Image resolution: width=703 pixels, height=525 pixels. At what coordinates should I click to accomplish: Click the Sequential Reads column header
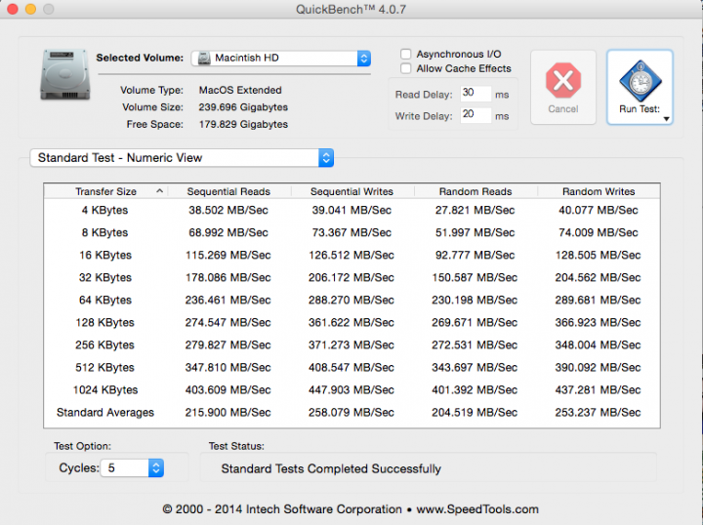click(x=228, y=191)
